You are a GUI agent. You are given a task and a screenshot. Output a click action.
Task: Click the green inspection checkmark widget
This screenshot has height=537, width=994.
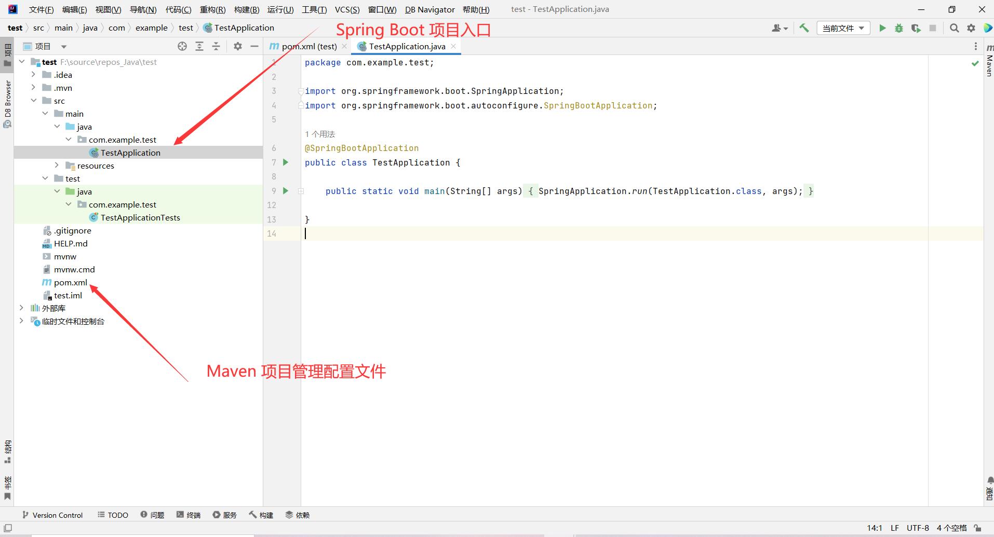tap(975, 63)
